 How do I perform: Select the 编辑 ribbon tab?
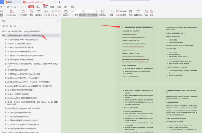point(52,7)
